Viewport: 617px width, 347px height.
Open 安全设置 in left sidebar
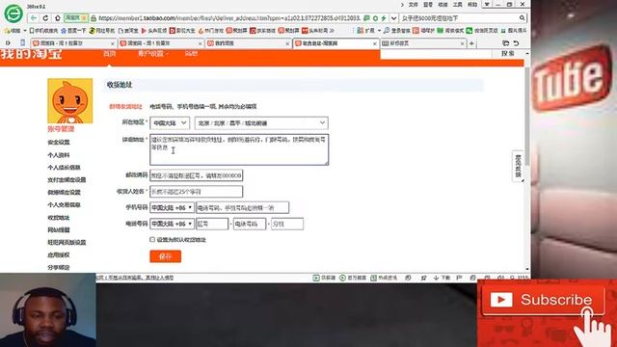click(59, 142)
